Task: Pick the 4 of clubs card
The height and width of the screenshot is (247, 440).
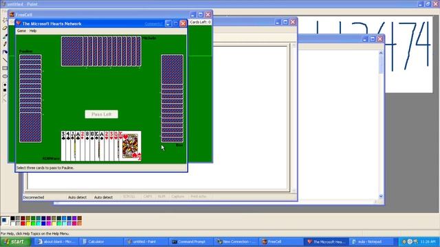Action: (68, 146)
